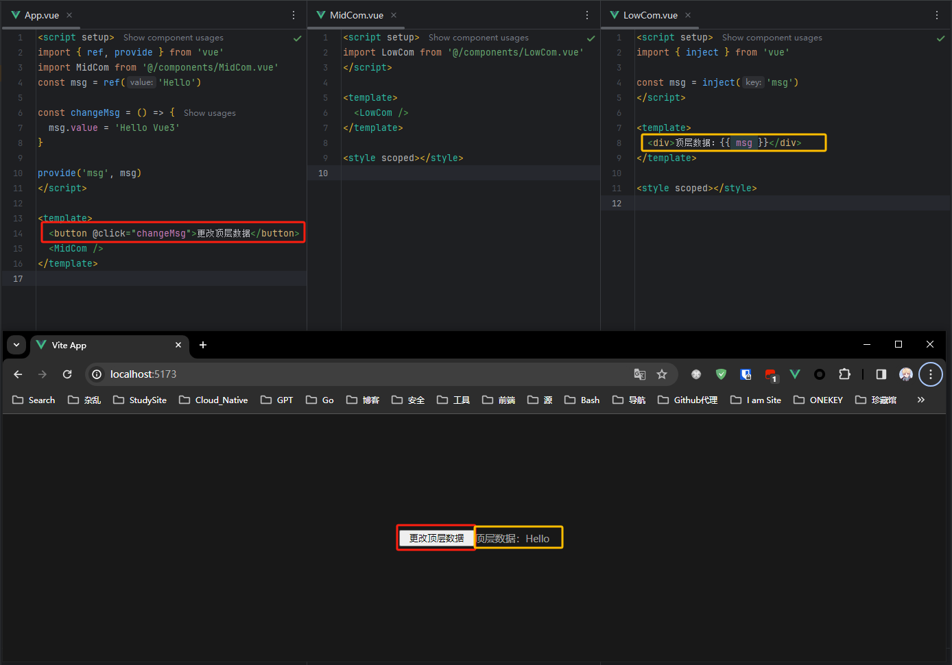Toggle the browser side panel
This screenshot has height=665, width=952.
click(881, 374)
